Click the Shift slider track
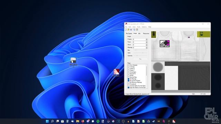This screenshot has height=124, width=221. tap(141, 53)
